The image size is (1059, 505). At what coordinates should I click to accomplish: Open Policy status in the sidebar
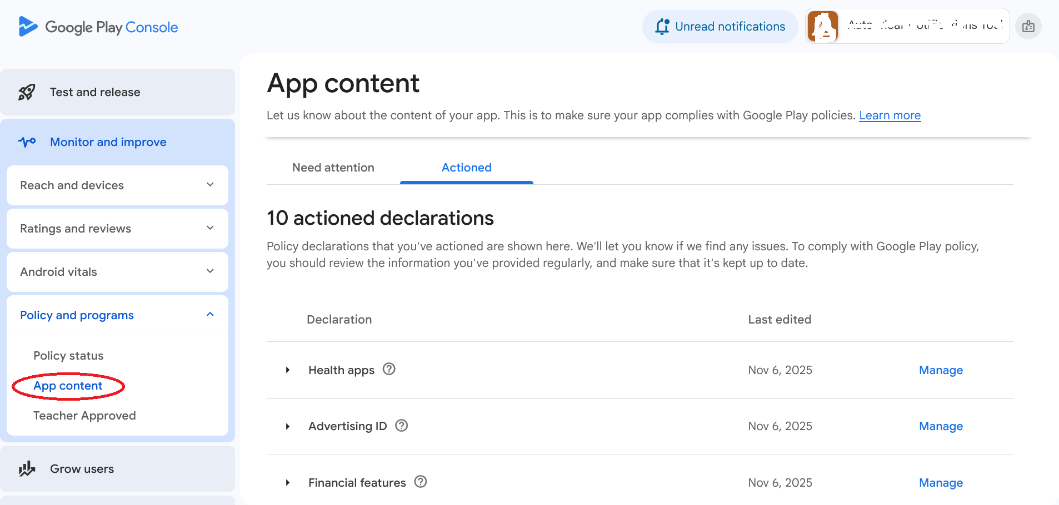tap(68, 356)
